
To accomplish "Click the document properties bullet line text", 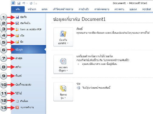I will coord(100,64).
